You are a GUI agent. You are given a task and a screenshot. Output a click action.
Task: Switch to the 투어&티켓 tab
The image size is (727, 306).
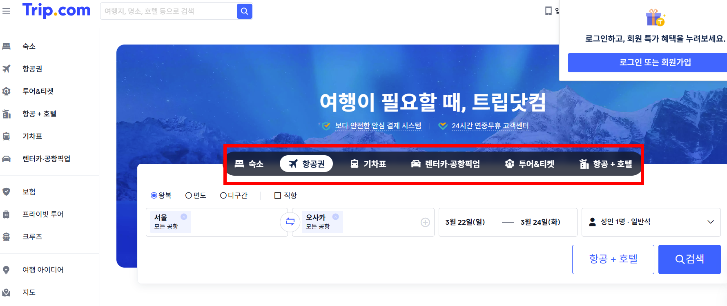[x=530, y=164]
